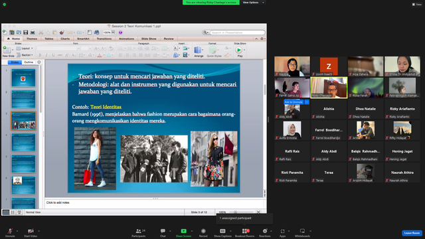425x239 pixels.
Task: Click the green encryption shield icon
Action: click(5, 5)
